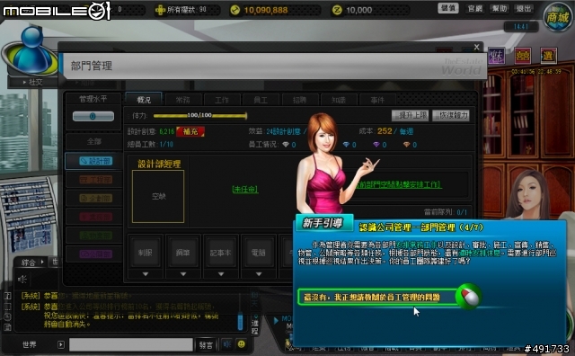Select the green department entry
The image size is (575, 356).
94,236
